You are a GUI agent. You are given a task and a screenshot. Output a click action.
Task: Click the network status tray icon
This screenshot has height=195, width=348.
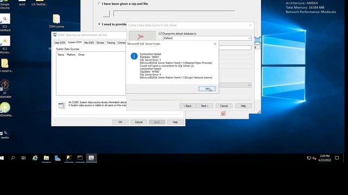tap(309, 158)
